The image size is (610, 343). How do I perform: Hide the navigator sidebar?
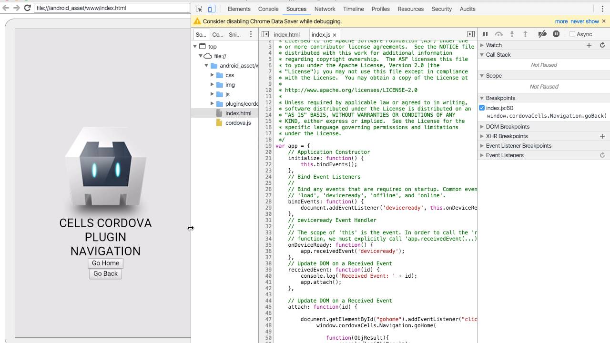click(x=265, y=34)
